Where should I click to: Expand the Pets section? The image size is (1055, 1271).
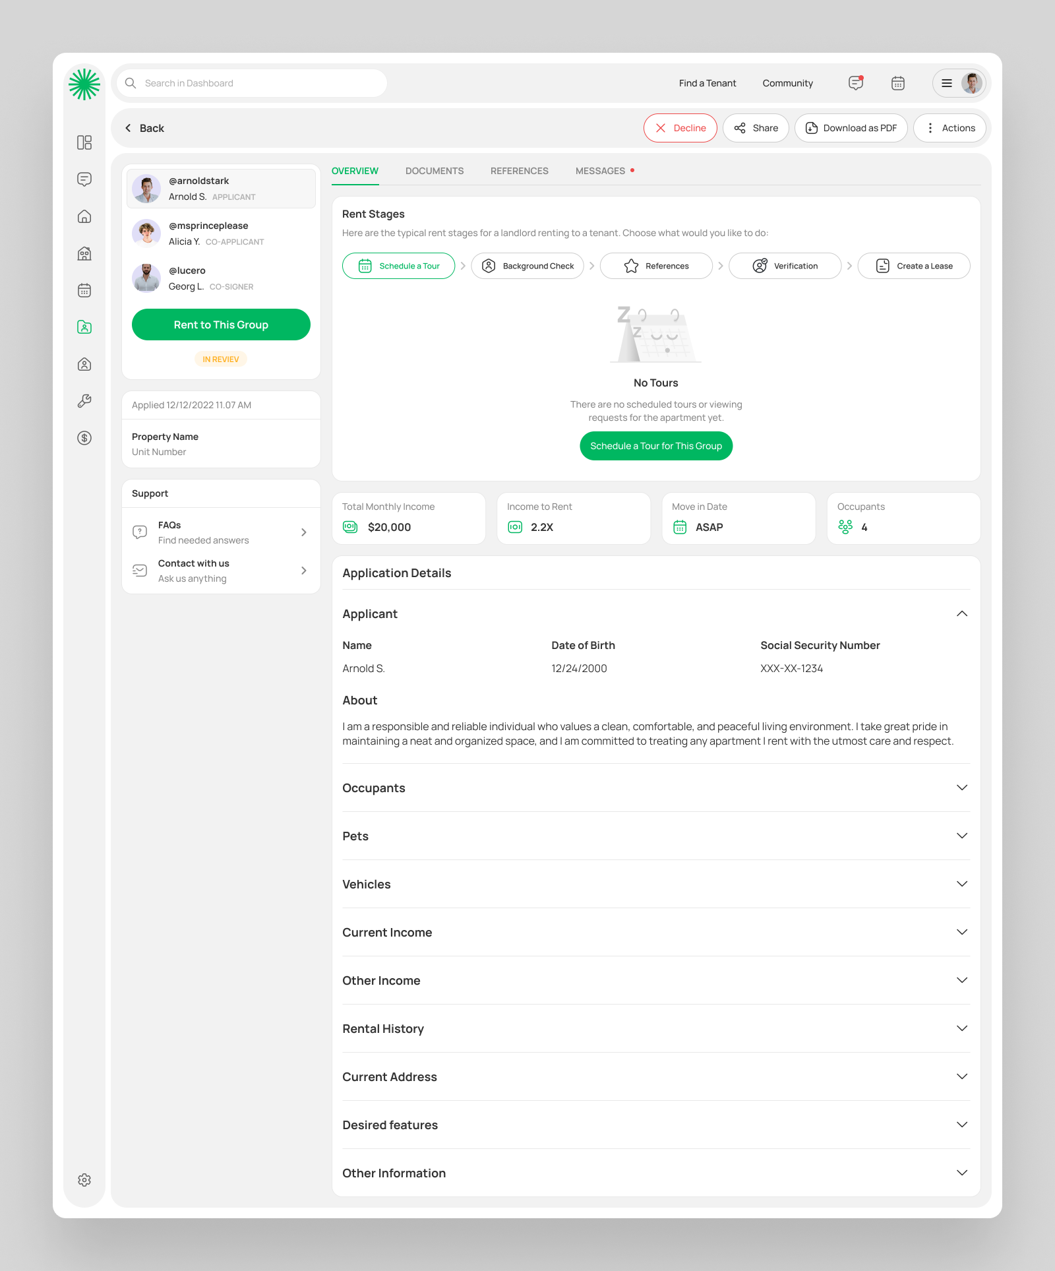(x=962, y=835)
